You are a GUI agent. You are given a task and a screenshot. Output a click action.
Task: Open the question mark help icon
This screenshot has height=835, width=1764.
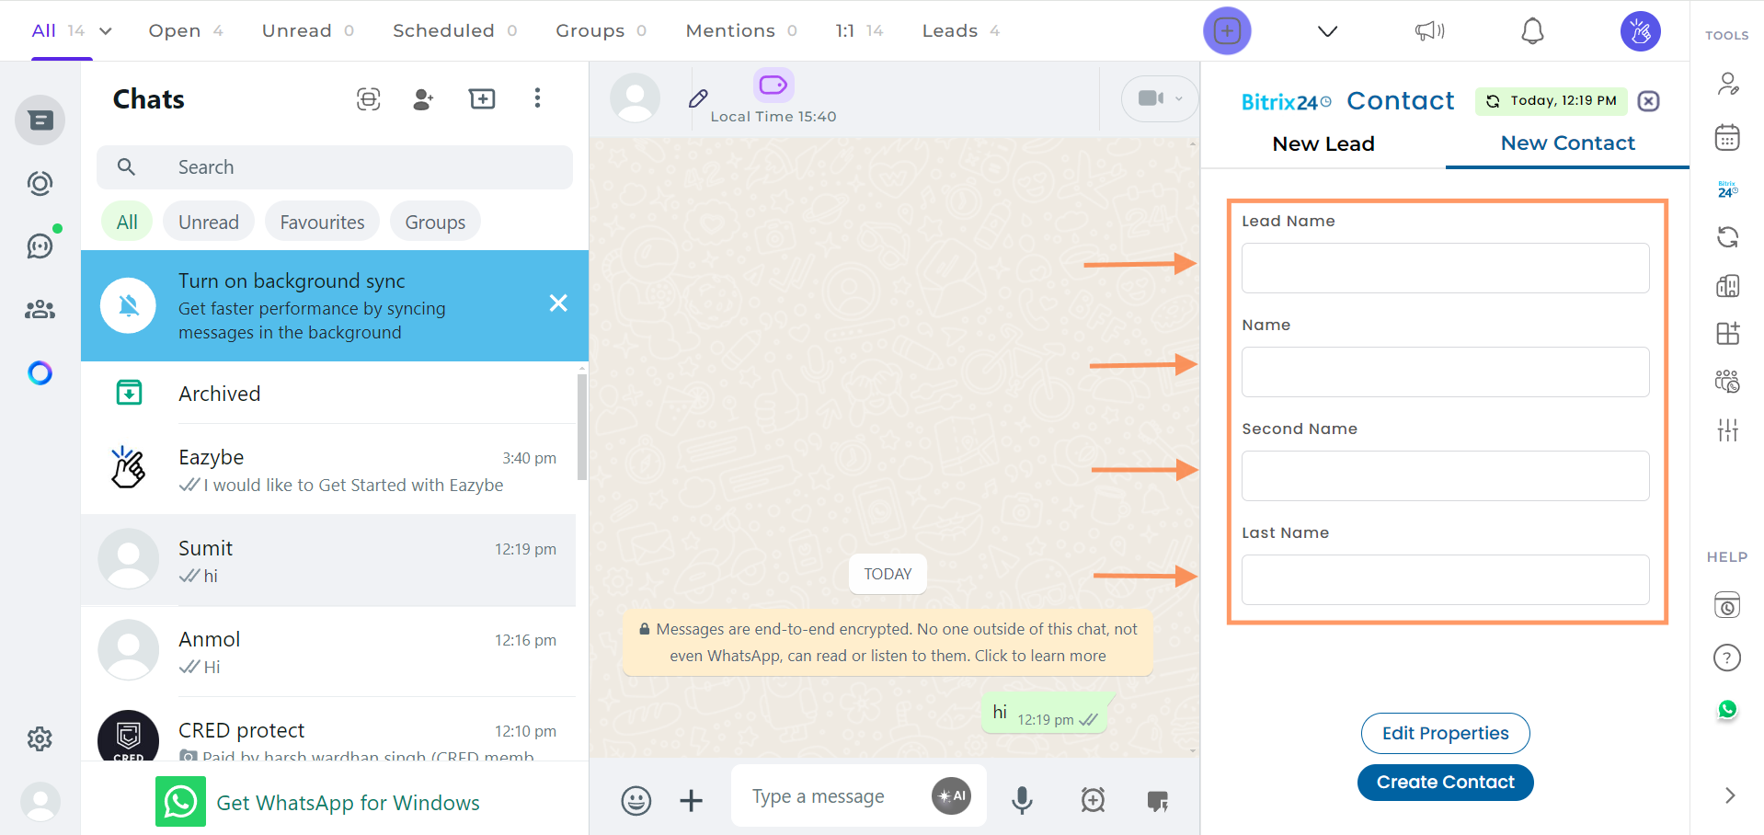tap(1727, 658)
